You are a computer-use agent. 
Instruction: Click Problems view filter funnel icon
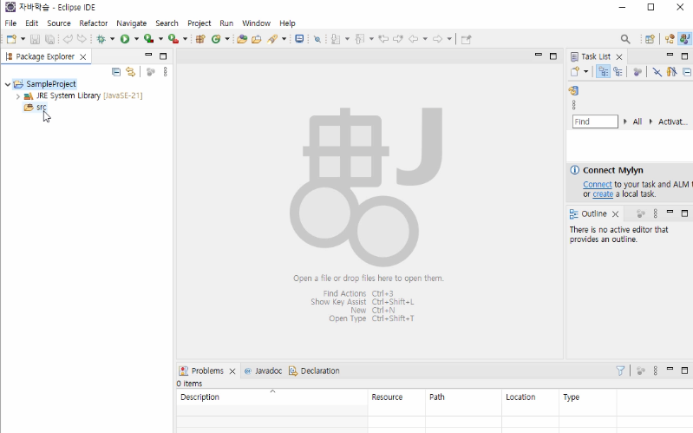point(620,371)
